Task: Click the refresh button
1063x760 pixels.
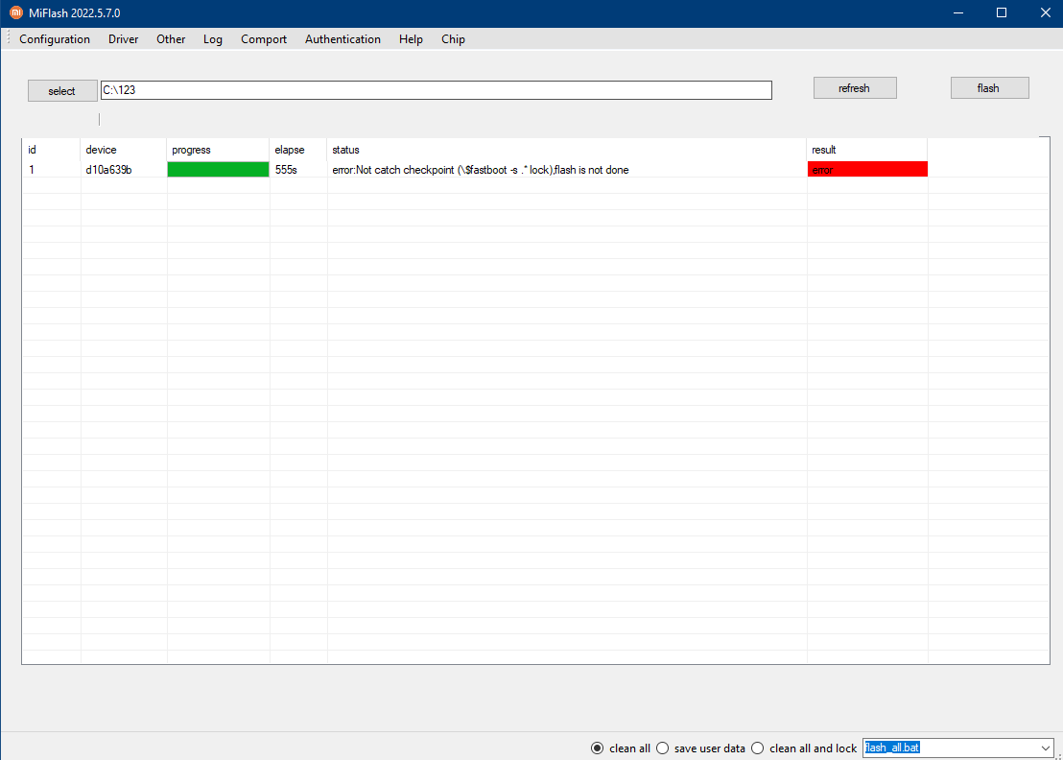Action: [x=854, y=88]
